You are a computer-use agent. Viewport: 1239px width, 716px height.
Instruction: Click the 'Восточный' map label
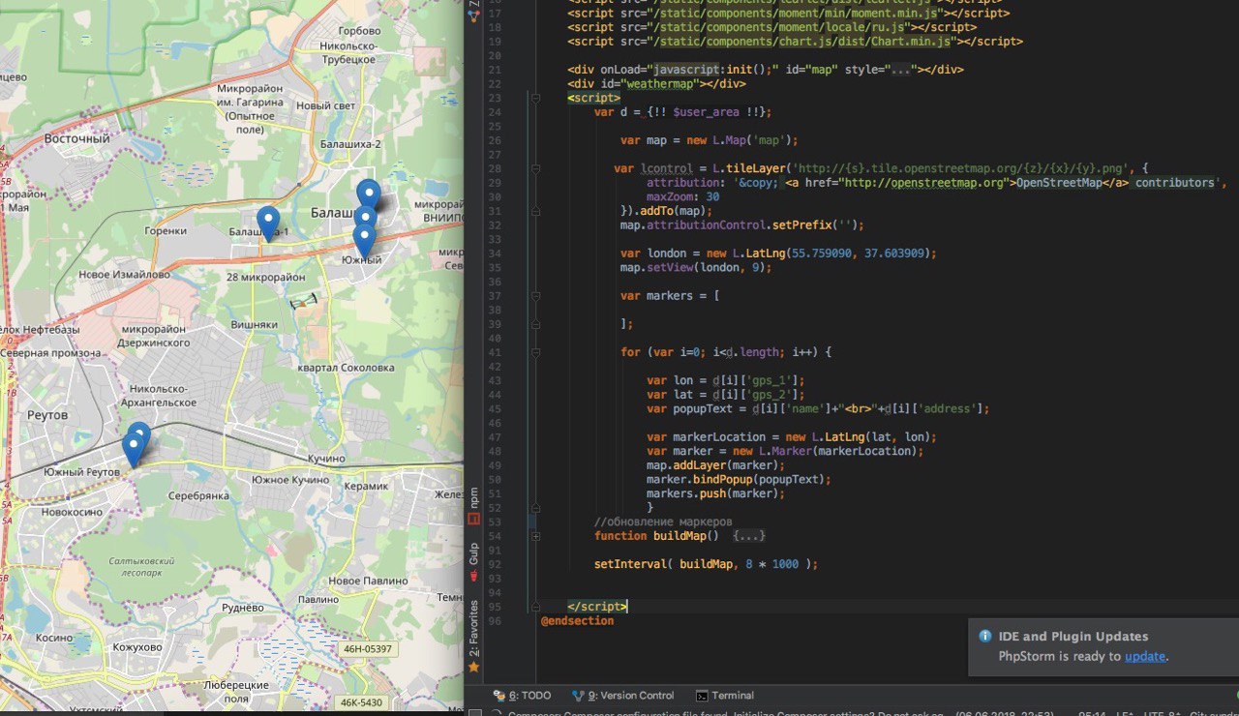pos(77,139)
